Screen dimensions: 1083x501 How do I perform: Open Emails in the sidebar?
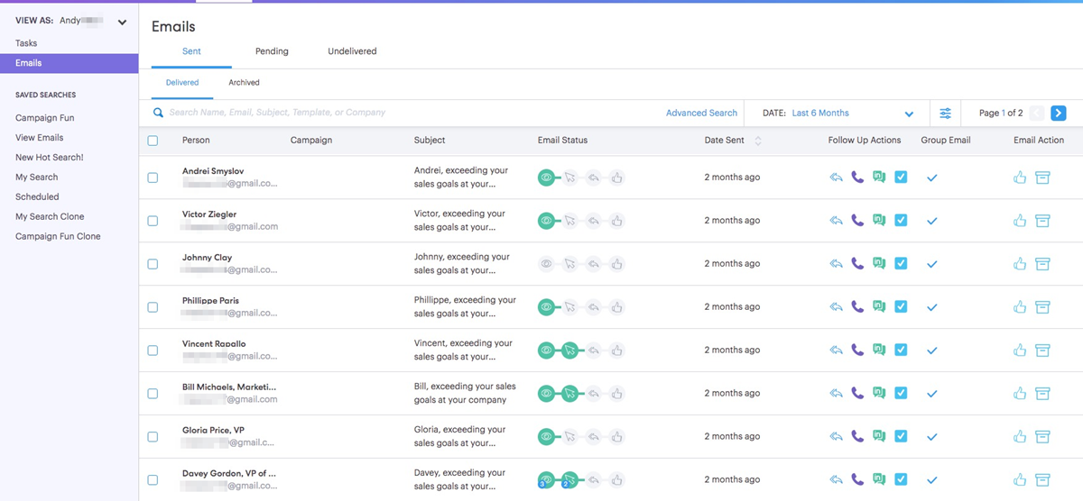(69, 63)
